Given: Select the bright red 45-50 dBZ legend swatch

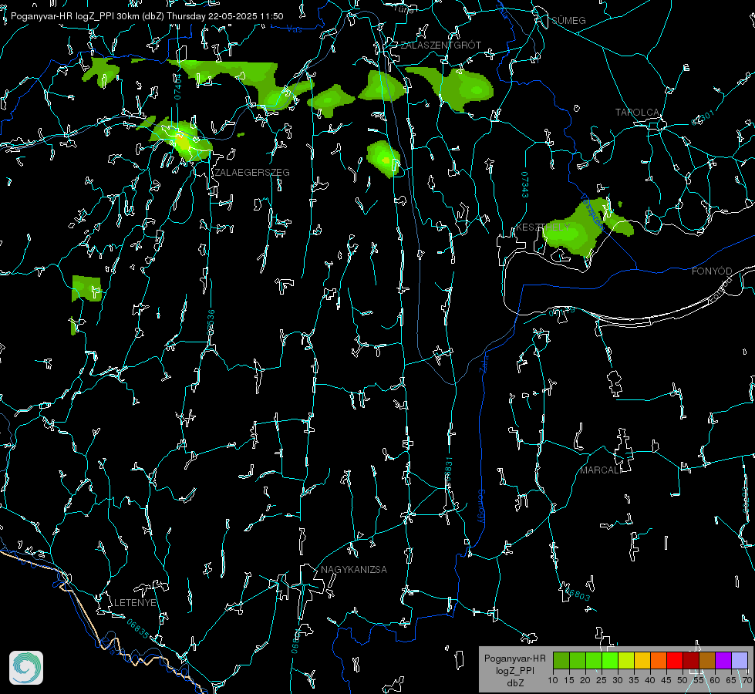Looking at the screenshot, I should tap(675, 660).
